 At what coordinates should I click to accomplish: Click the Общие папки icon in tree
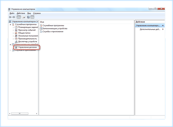point(16,33)
